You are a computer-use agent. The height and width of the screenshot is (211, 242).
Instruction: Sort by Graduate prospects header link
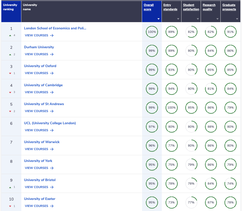(229, 7)
